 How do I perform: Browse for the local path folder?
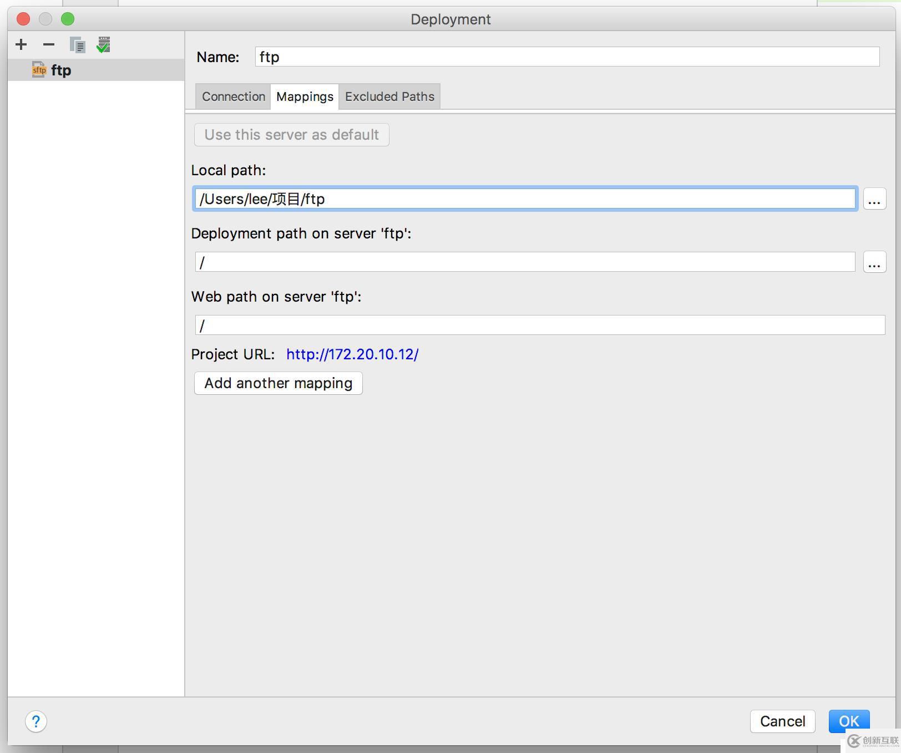874,199
